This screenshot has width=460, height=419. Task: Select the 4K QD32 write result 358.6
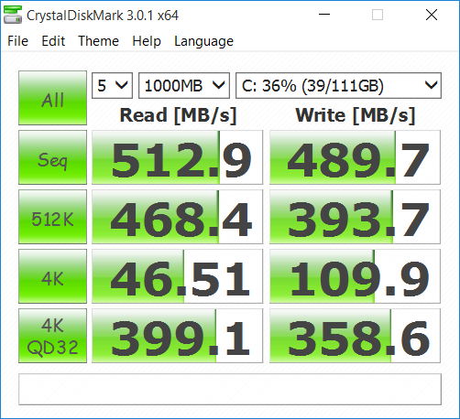(x=355, y=336)
